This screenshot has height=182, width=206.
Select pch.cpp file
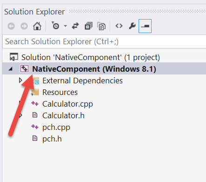(x=56, y=128)
